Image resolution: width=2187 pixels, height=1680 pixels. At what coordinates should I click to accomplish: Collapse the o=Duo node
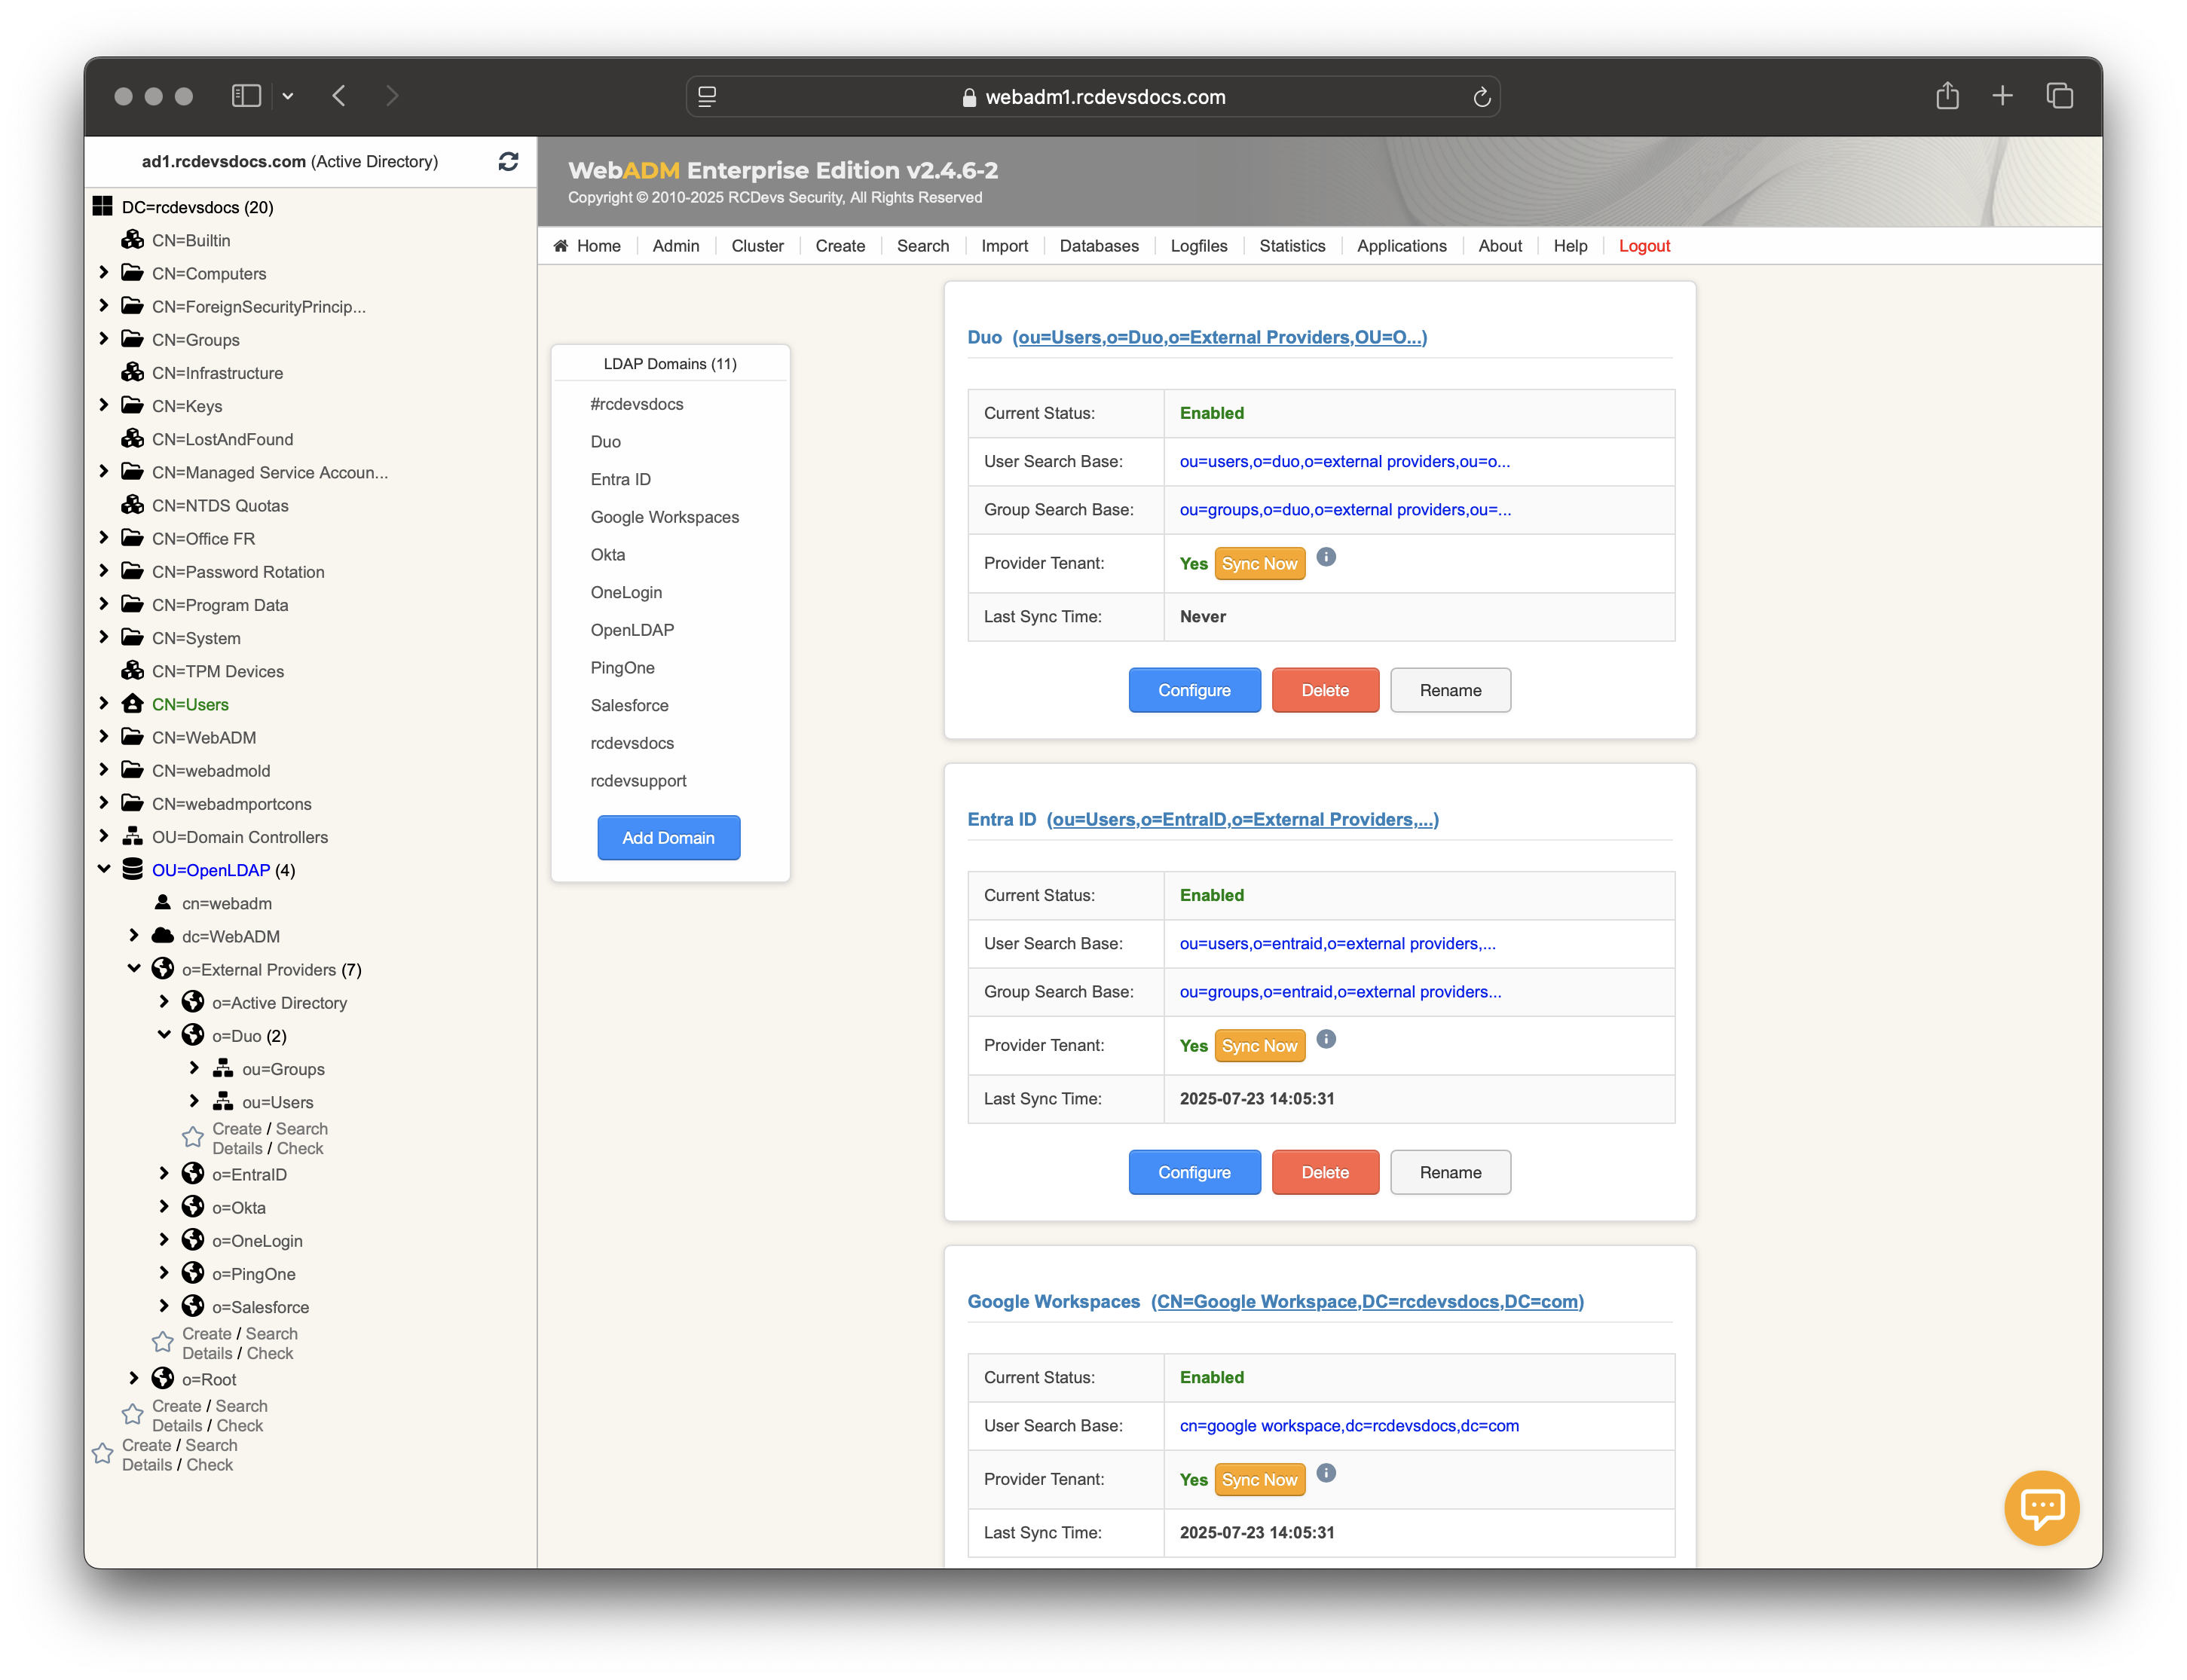164,1035
